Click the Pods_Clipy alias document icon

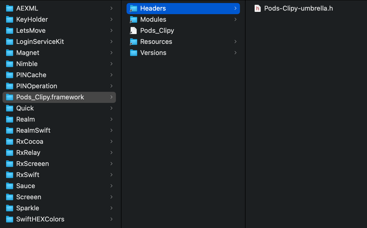pos(133,31)
